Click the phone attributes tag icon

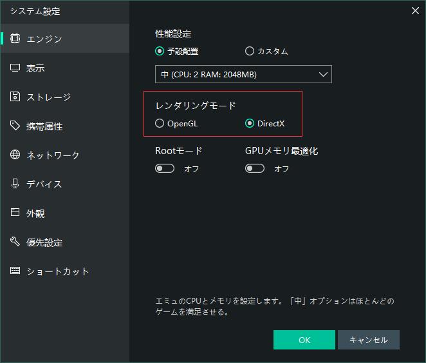[15, 126]
